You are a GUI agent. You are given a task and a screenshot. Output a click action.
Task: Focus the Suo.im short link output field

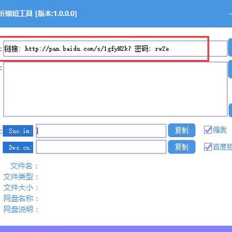tap(101, 131)
